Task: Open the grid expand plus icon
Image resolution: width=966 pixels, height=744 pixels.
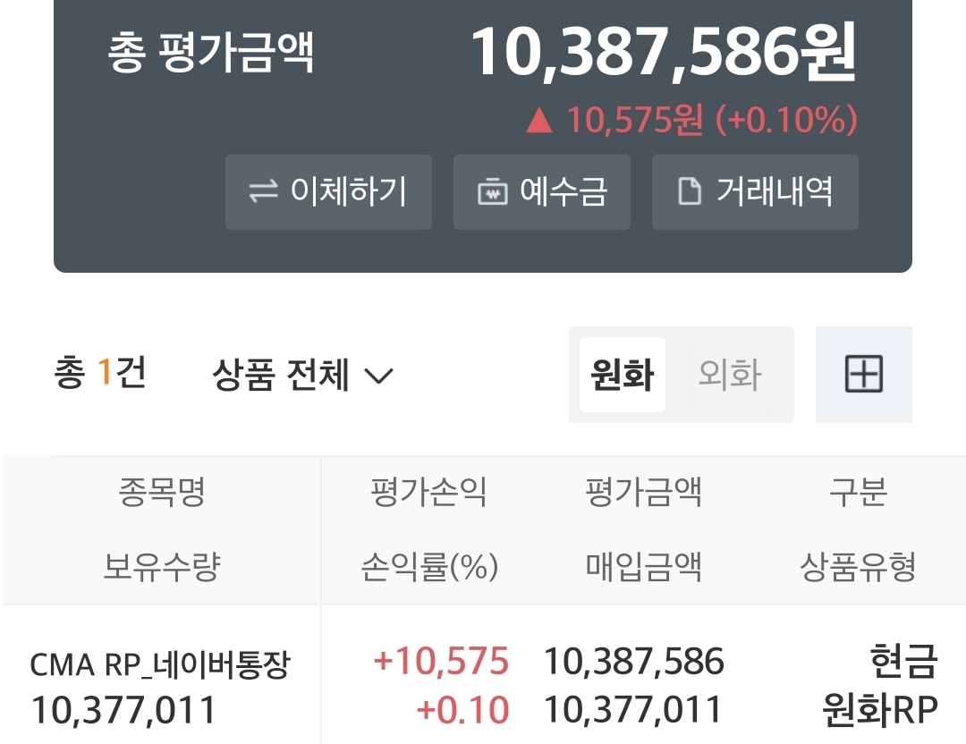Action: pos(863,375)
